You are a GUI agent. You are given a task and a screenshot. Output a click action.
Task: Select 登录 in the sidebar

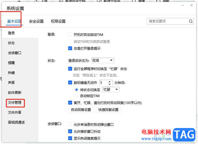(11, 33)
